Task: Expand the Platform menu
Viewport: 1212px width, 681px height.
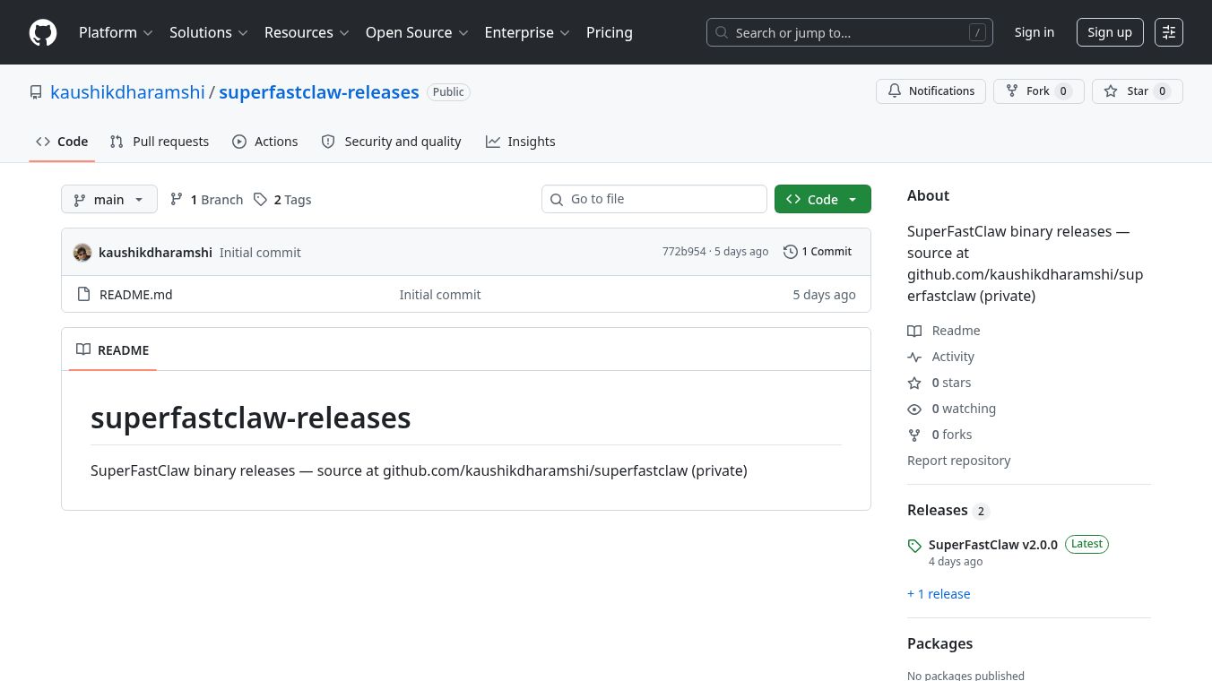Action: [116, 32]
